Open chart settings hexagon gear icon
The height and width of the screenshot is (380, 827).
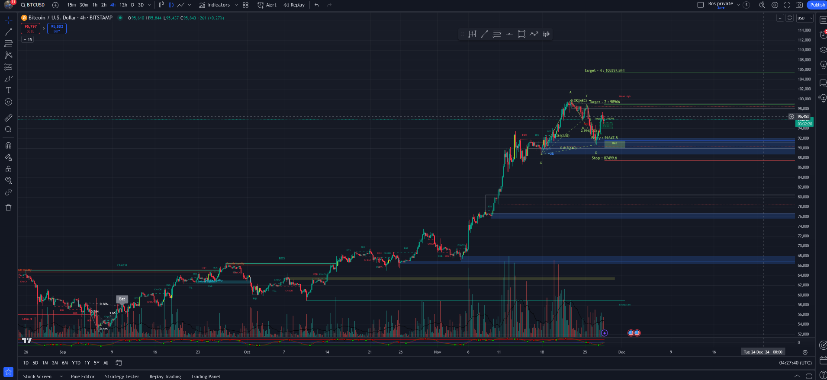click(775, 5)
